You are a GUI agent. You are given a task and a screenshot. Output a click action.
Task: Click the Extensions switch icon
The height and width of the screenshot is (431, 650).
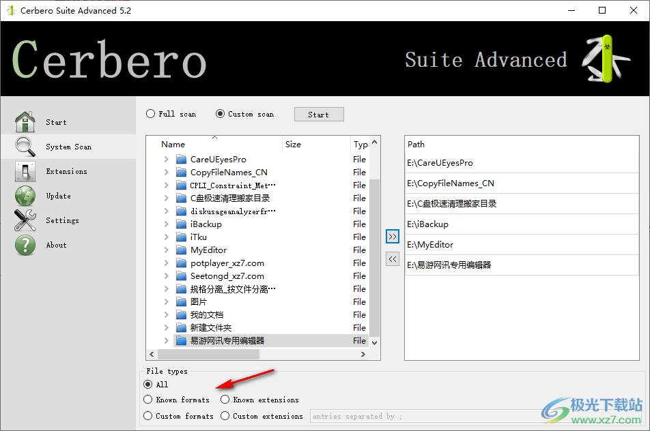pyautogui.click(x=25, y=171)
